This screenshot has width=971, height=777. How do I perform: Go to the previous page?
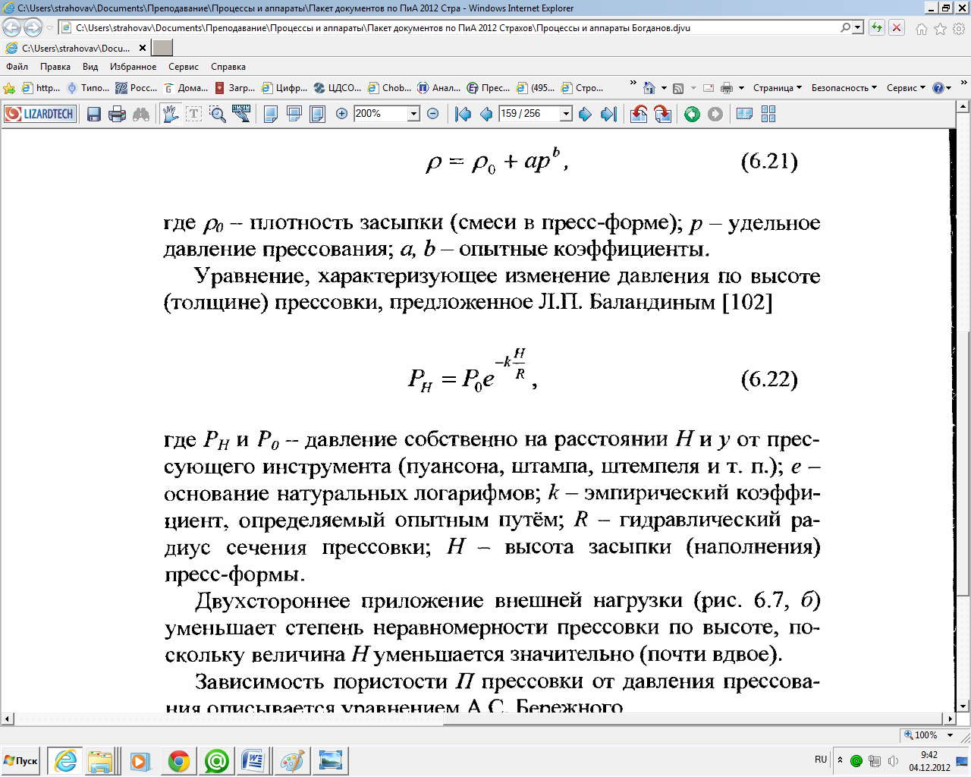(x=486, y=114)
